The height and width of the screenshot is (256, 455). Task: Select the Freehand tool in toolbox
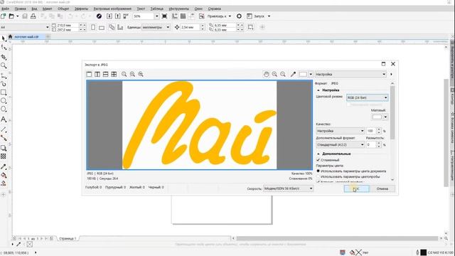[4, 76]
